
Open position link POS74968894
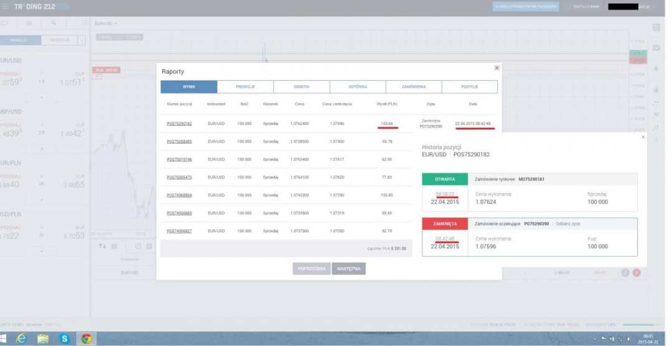pyautogui.click(x=179, y=195)
